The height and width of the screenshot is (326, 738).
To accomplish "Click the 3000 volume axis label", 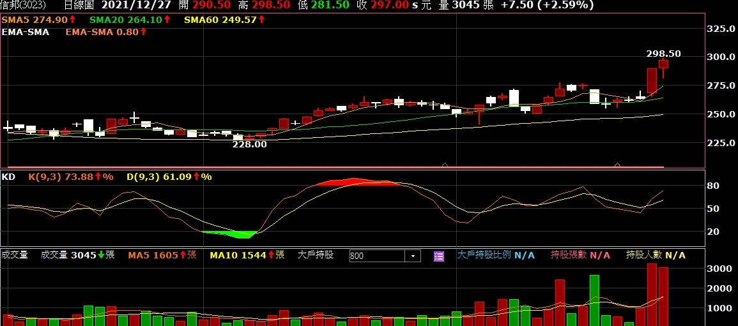I will [x=719, y=269].
